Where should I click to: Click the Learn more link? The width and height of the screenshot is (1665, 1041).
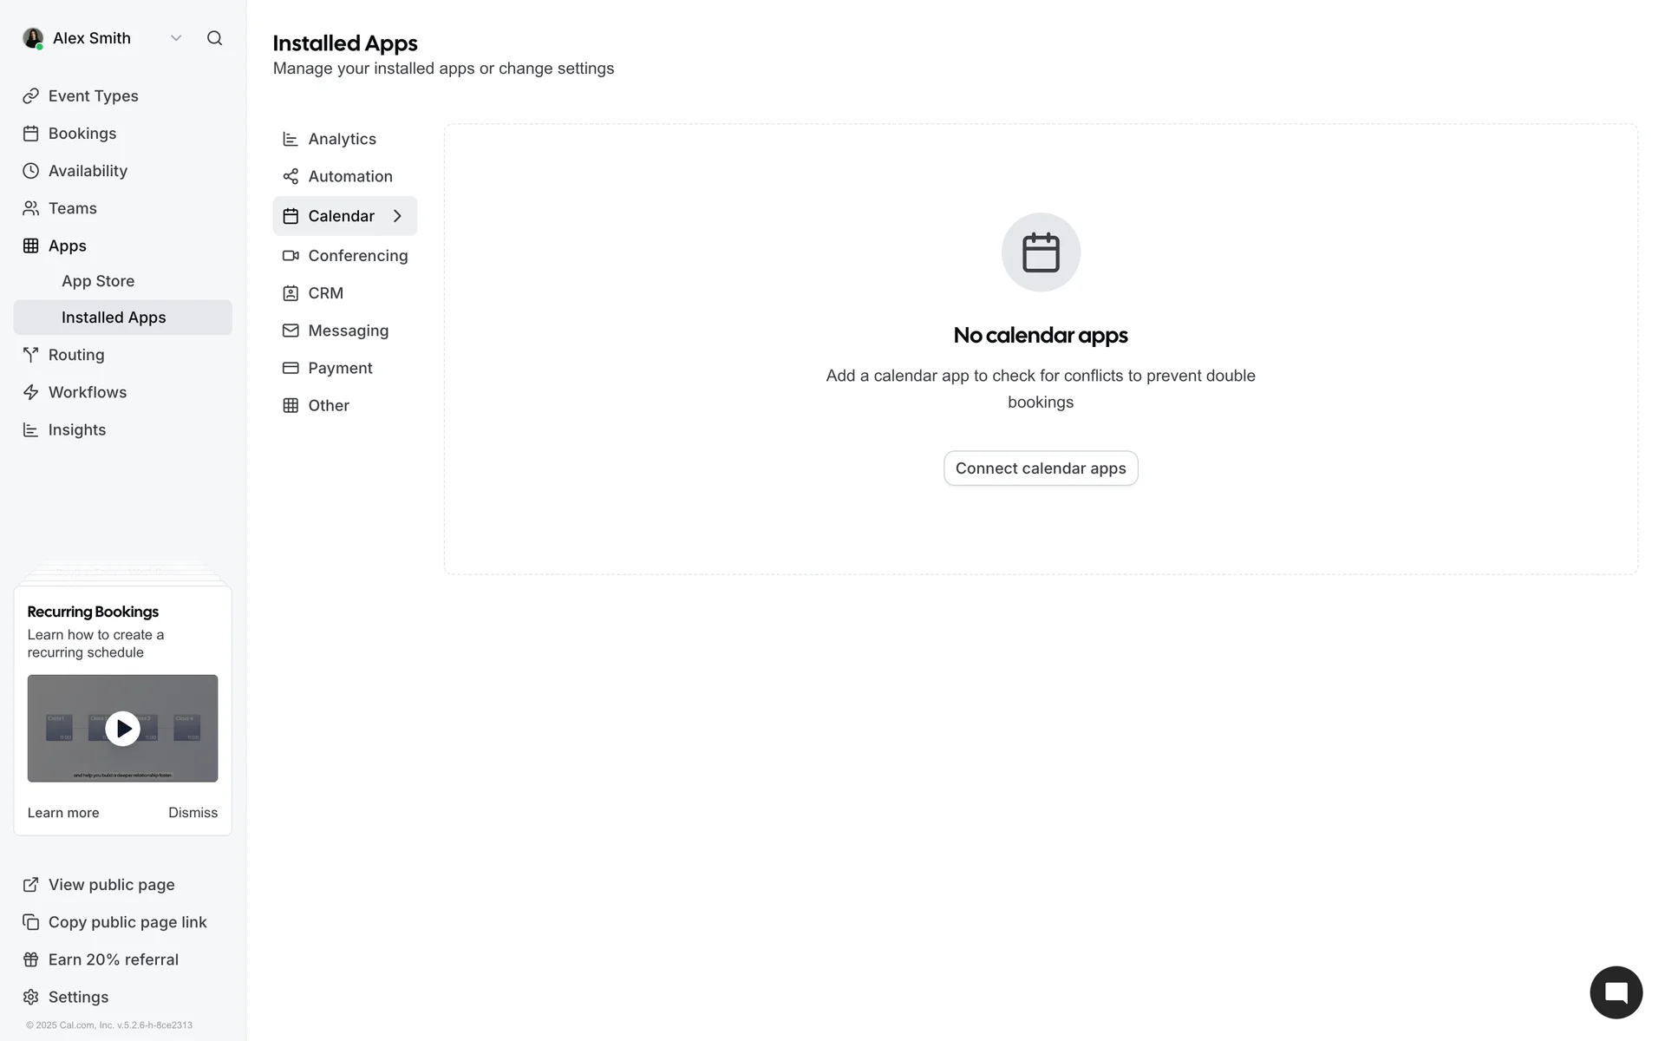click(63, 813)
